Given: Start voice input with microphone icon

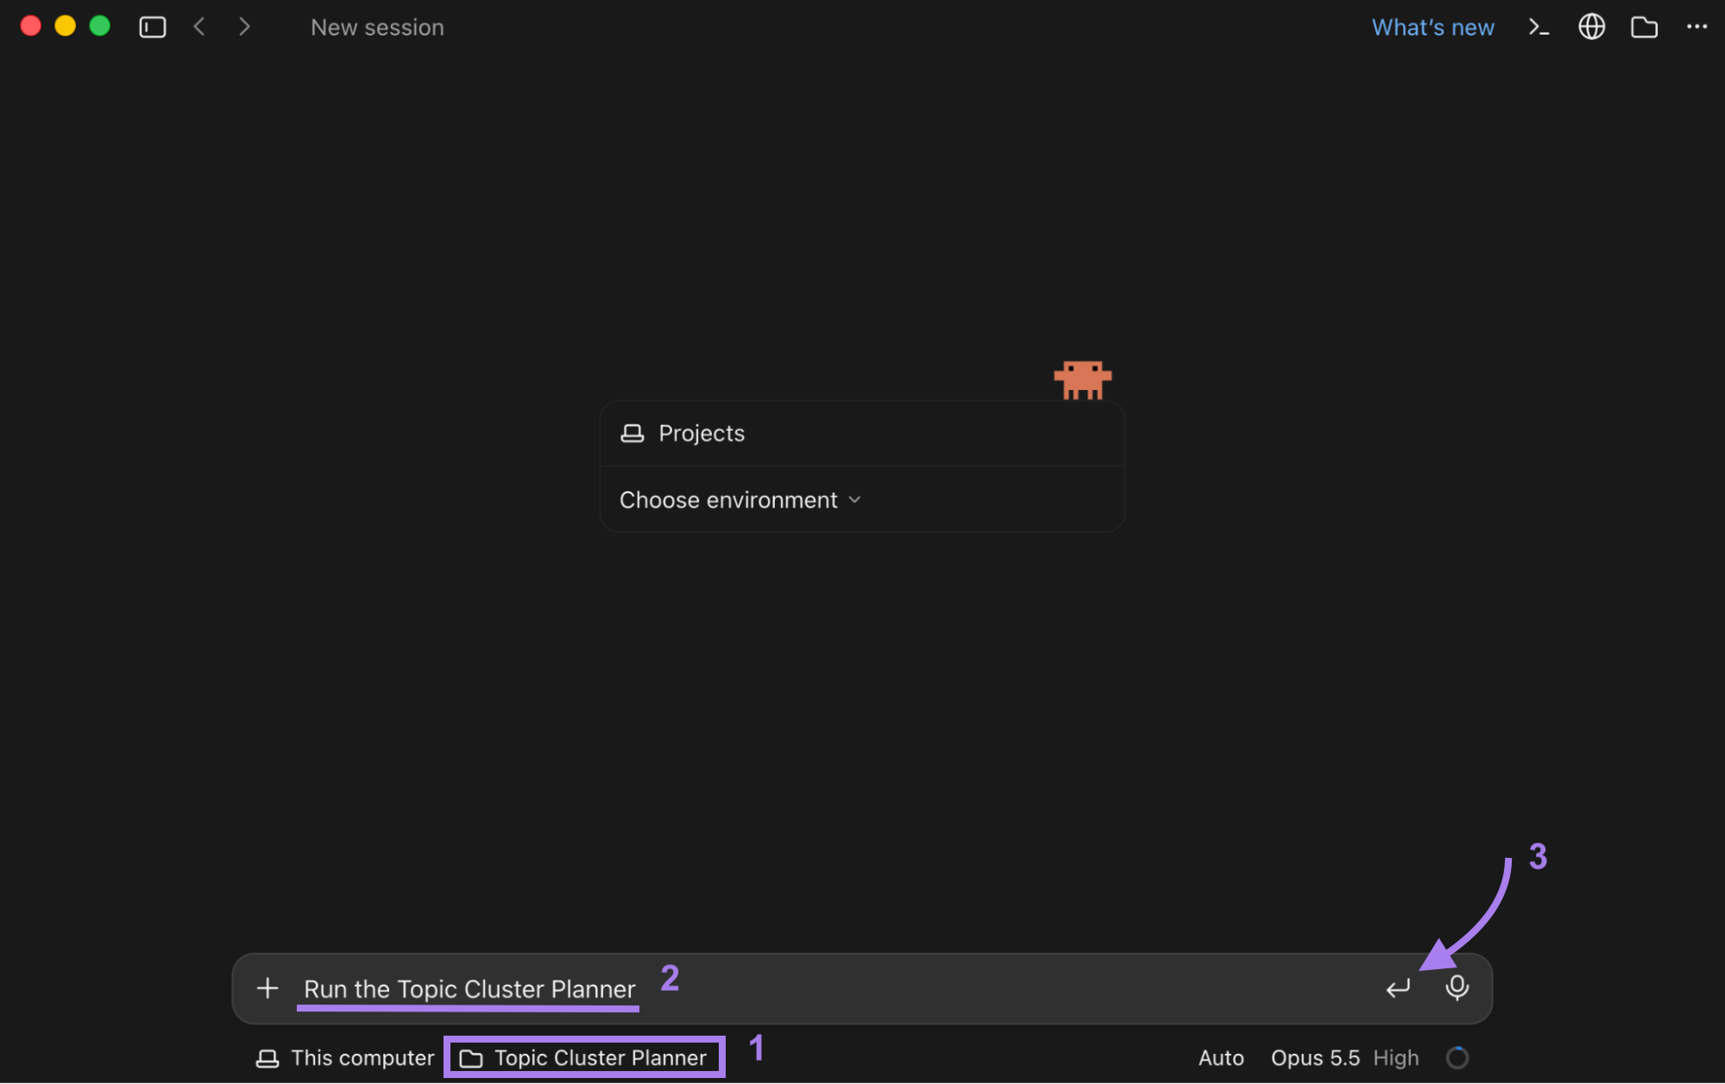Looking at the screenshot, I should 1457,987.
